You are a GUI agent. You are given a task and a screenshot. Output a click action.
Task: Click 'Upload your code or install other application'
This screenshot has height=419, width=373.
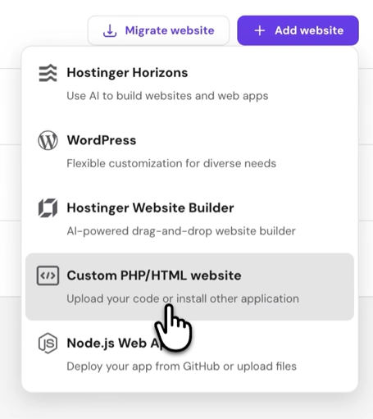183,298
